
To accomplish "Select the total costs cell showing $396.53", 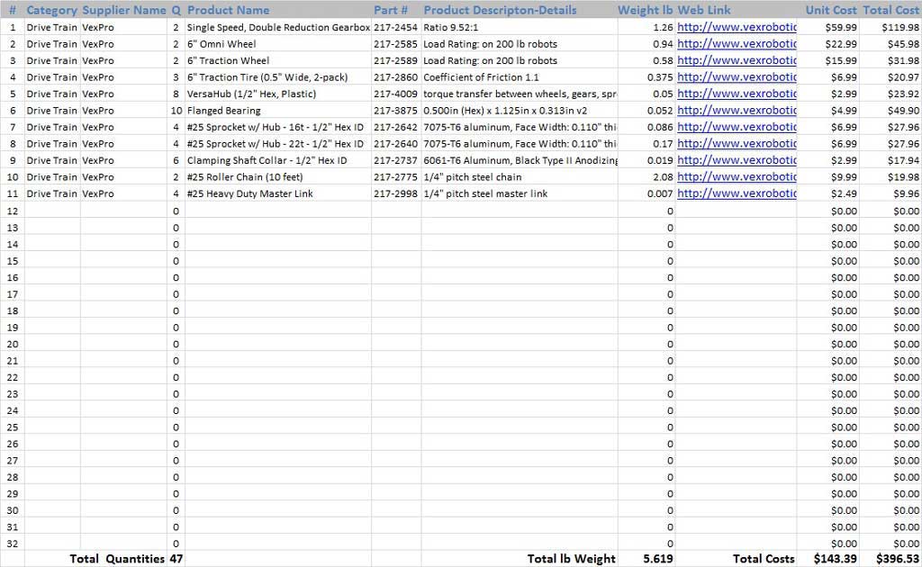I will [x=894, y=559].
